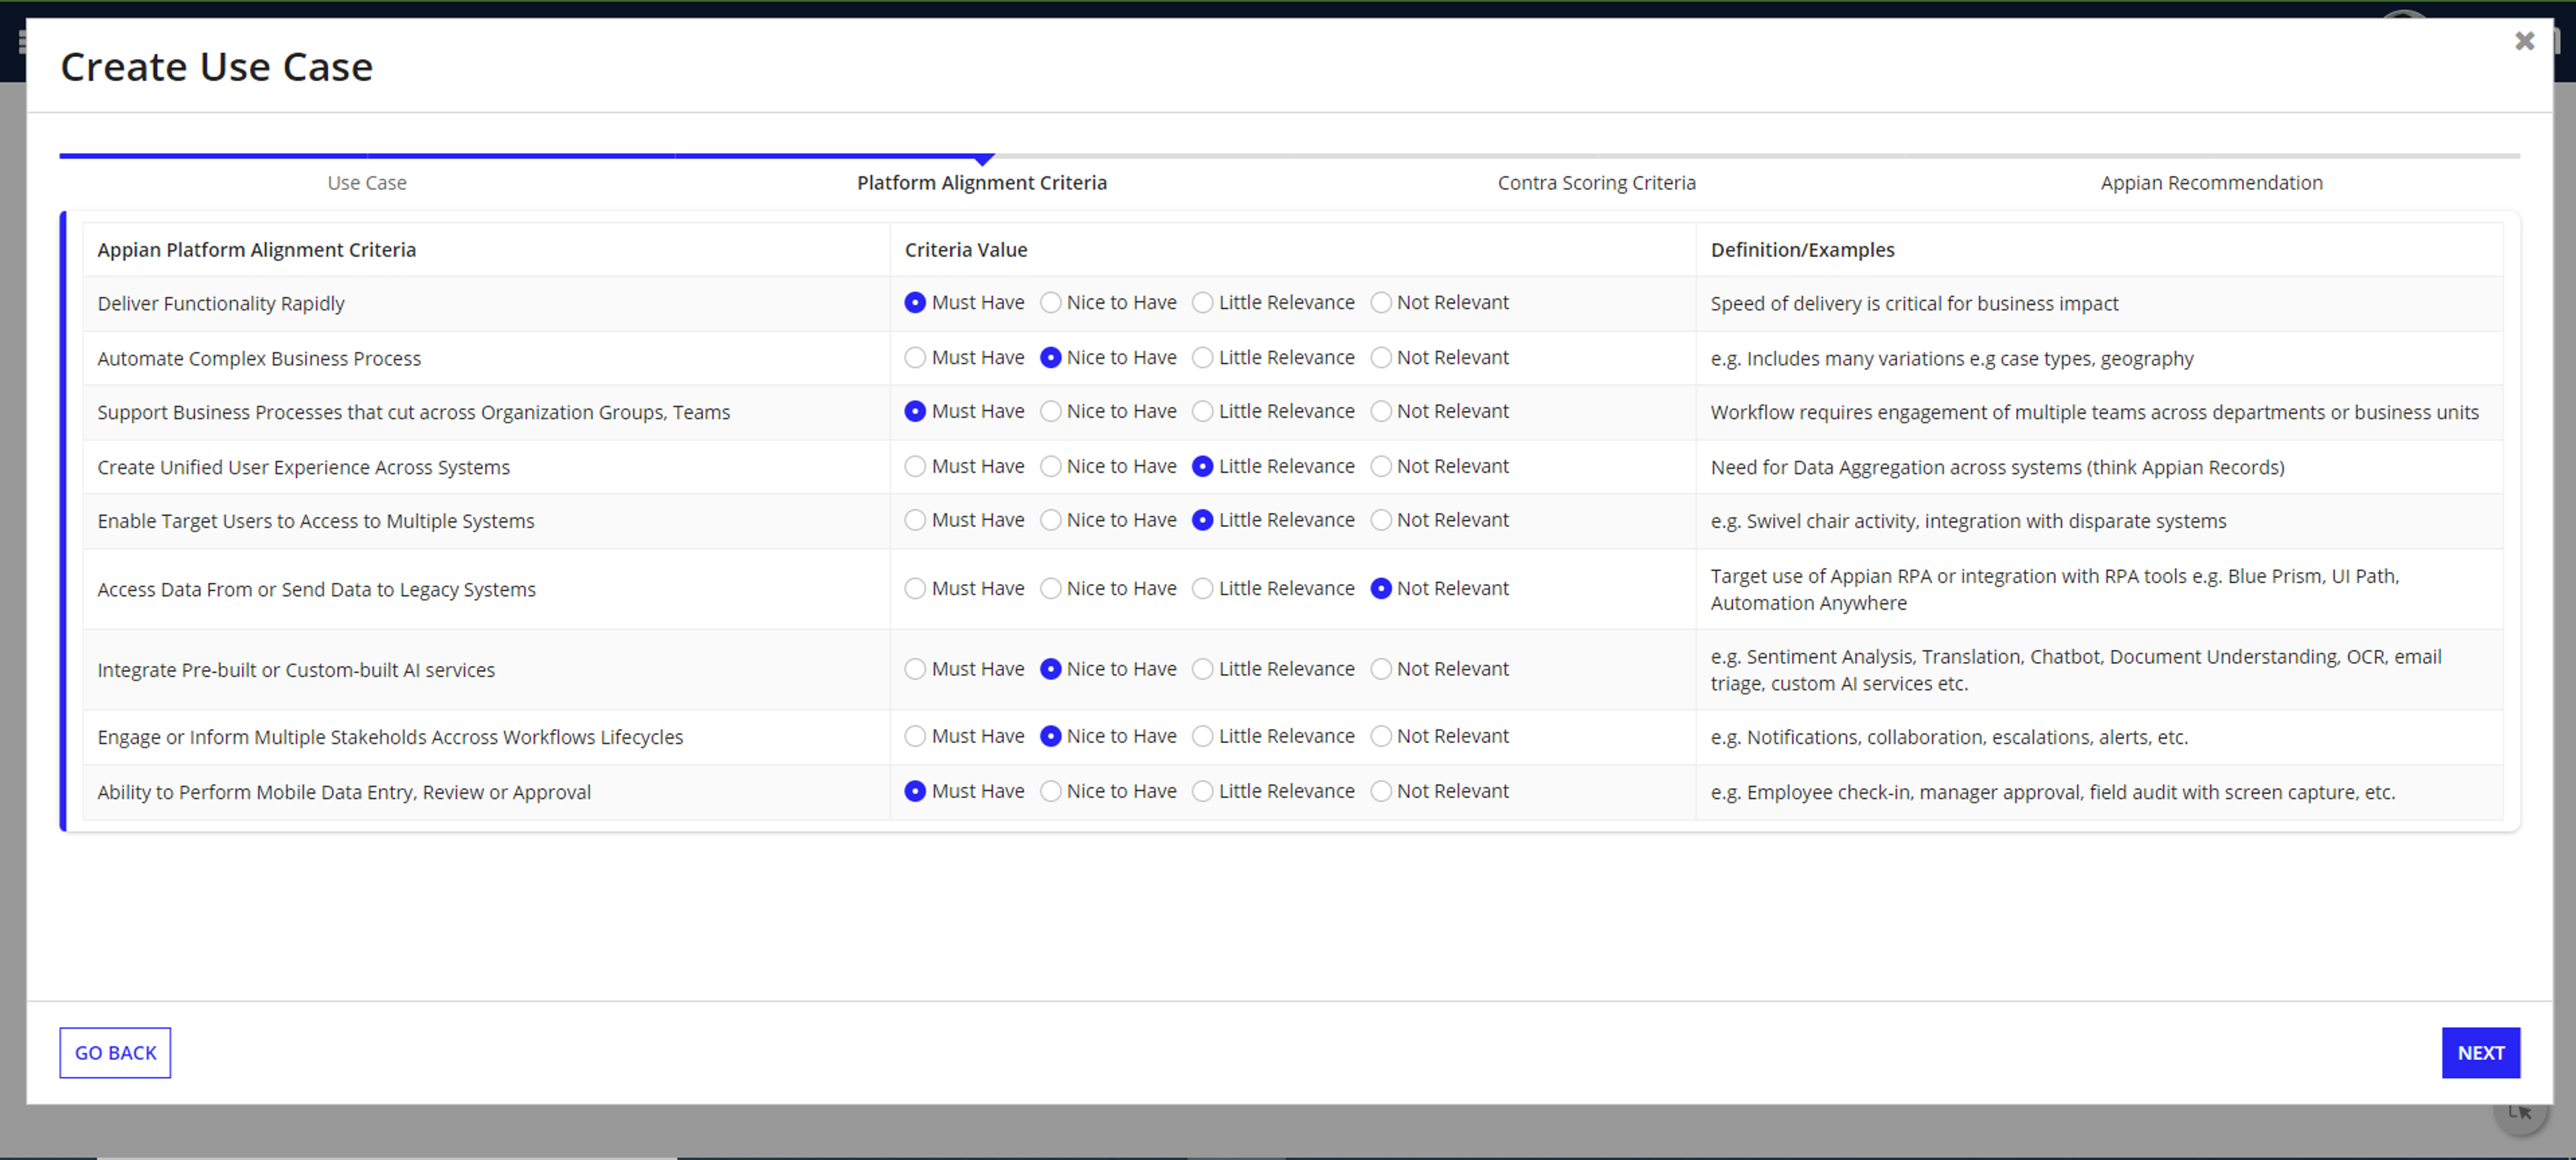Screen dimensions: 2576x1160
Task: Pick Not Relevant for Mobile Data Entry row
Action: coord(1380,791)
